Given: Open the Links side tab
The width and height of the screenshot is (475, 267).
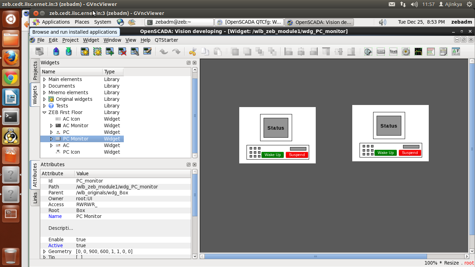Looking at the screenshot, I should click(x=35, y=198).
